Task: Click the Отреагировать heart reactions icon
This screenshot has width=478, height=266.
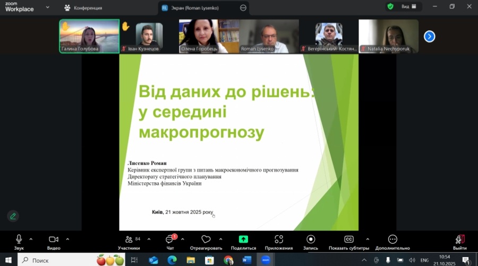Action: 206,240
